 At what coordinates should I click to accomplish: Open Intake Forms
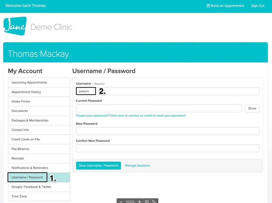(39, 101)
